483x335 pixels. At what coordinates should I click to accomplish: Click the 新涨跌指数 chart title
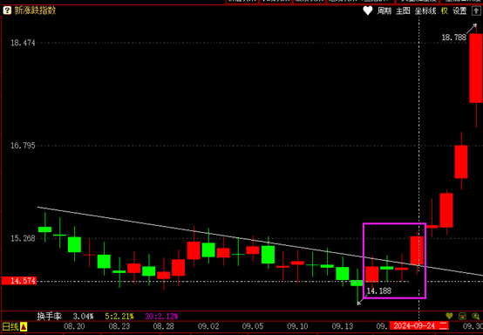(35, 10)
